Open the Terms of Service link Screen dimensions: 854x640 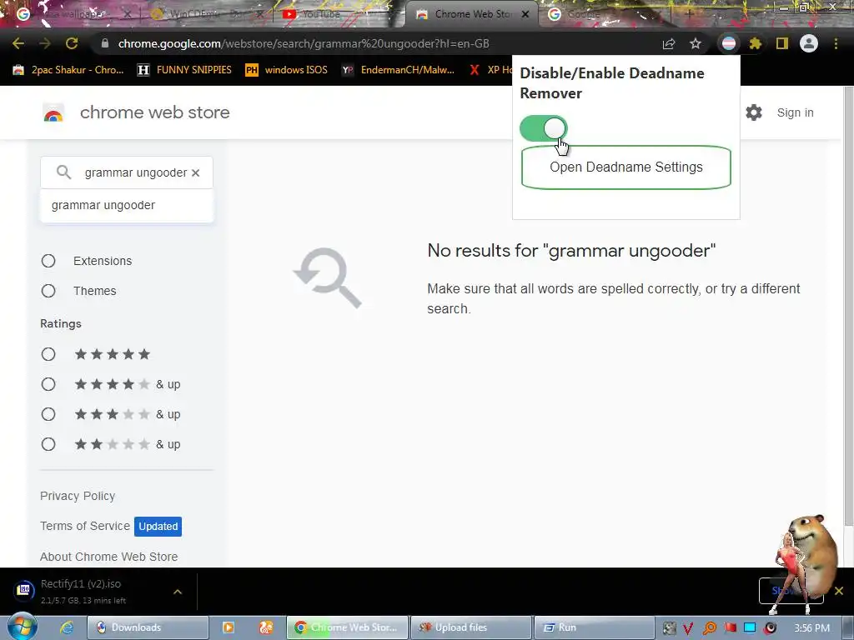coord(85,526)
